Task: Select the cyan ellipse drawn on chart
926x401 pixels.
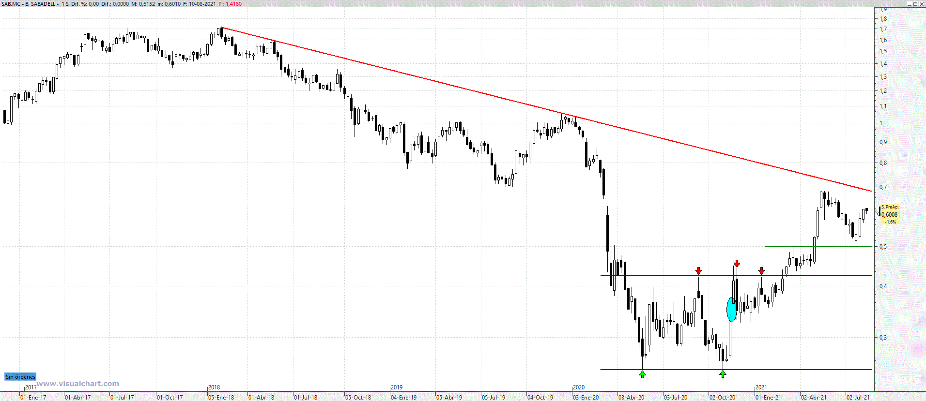Action: pyautogui.click(x=731, y=309)
